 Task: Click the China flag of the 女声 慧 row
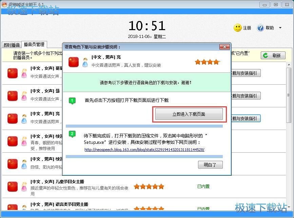tap(13, 96)
